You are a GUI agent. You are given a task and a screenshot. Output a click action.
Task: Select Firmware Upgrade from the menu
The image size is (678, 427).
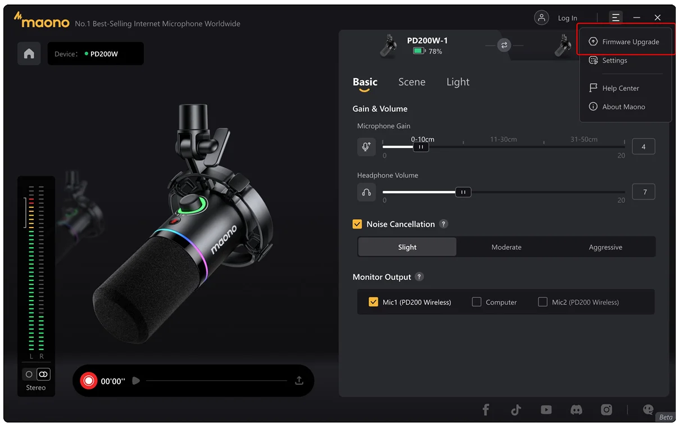[x=630, y=42]
